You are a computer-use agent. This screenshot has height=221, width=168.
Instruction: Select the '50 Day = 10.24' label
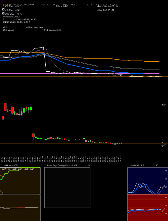(x=13, y=10)
